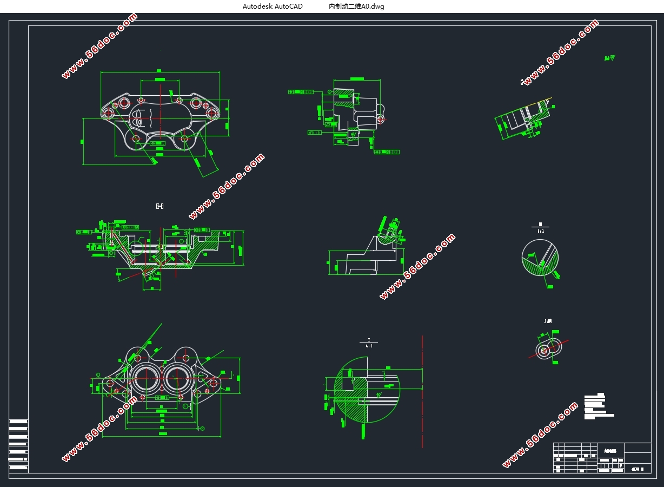Click the H-H section label
664x487 pixels.
[160, 206]
